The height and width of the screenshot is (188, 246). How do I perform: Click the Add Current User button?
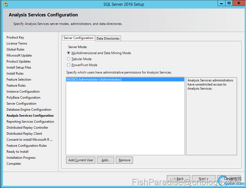81,160
